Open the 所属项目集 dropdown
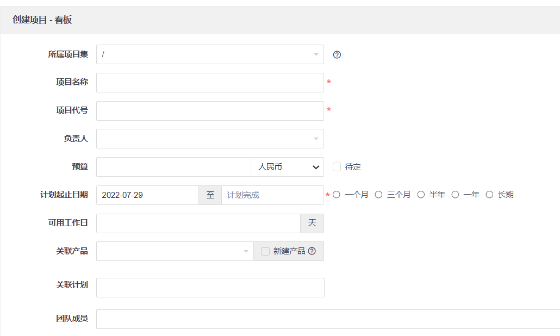This screenshot has width=560, height=336. tap(210, 54)
